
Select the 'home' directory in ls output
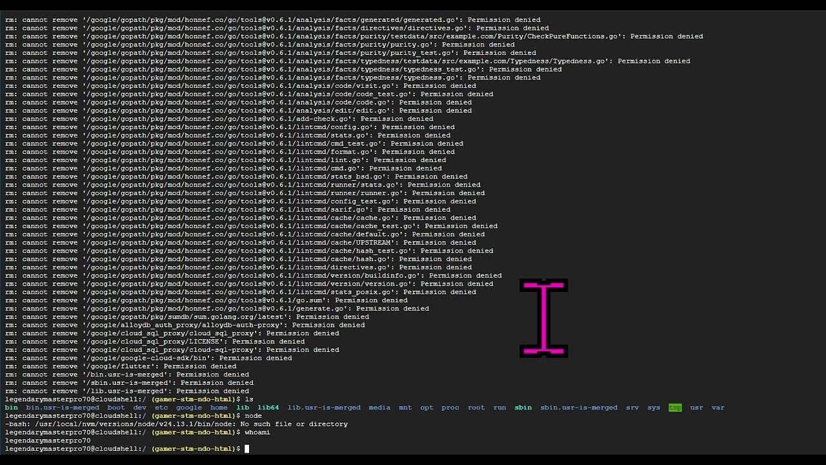coord(219,408)
